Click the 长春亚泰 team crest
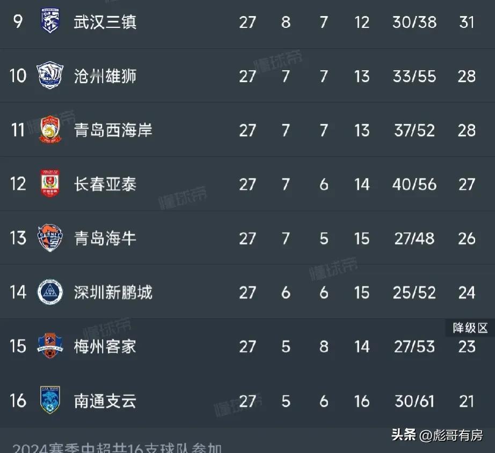495x453 pixels. 50,183
